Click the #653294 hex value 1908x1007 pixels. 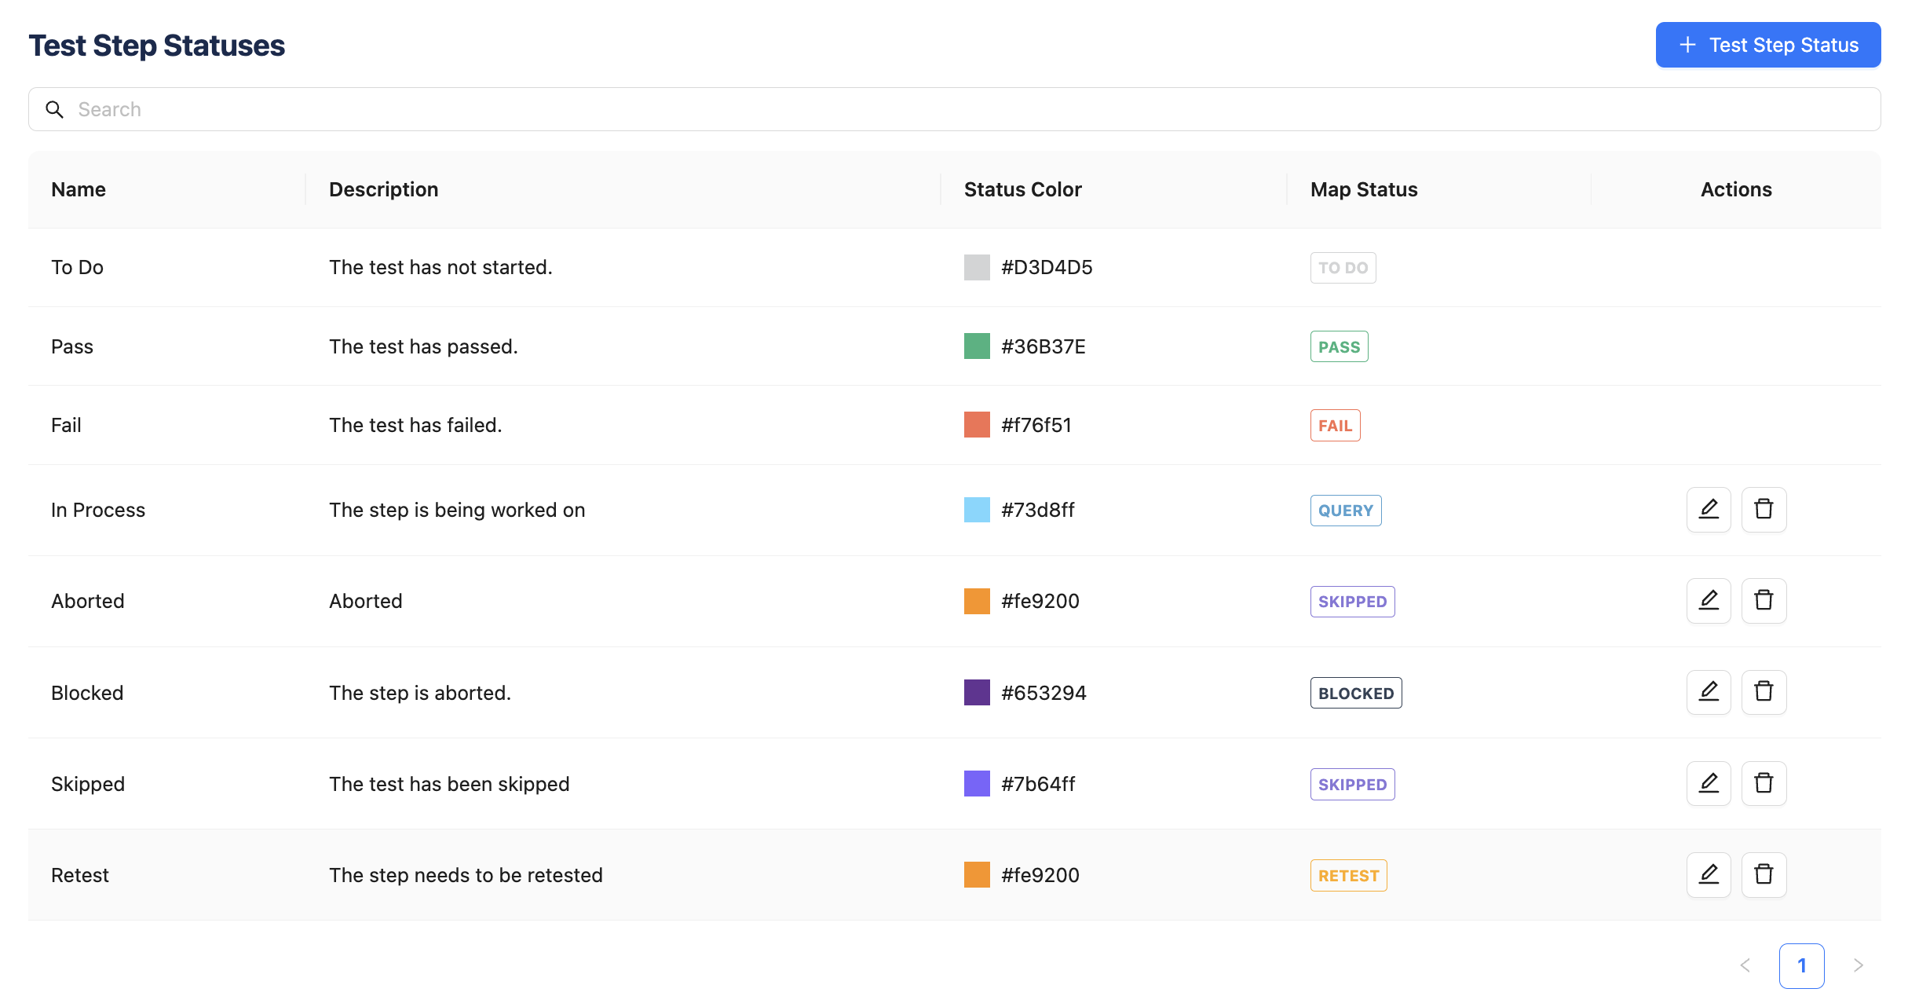click(1044, 693)
